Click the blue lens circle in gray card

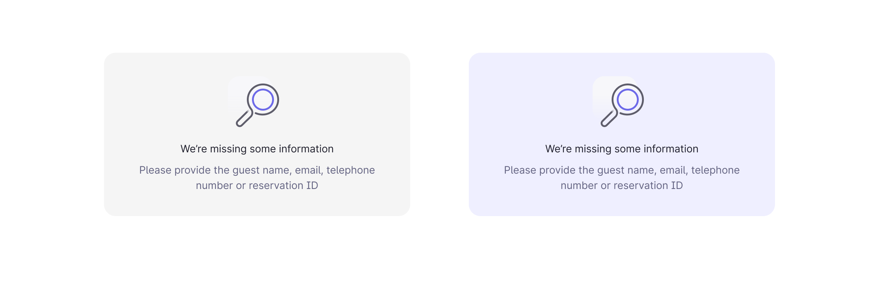[x=263, y=100]
